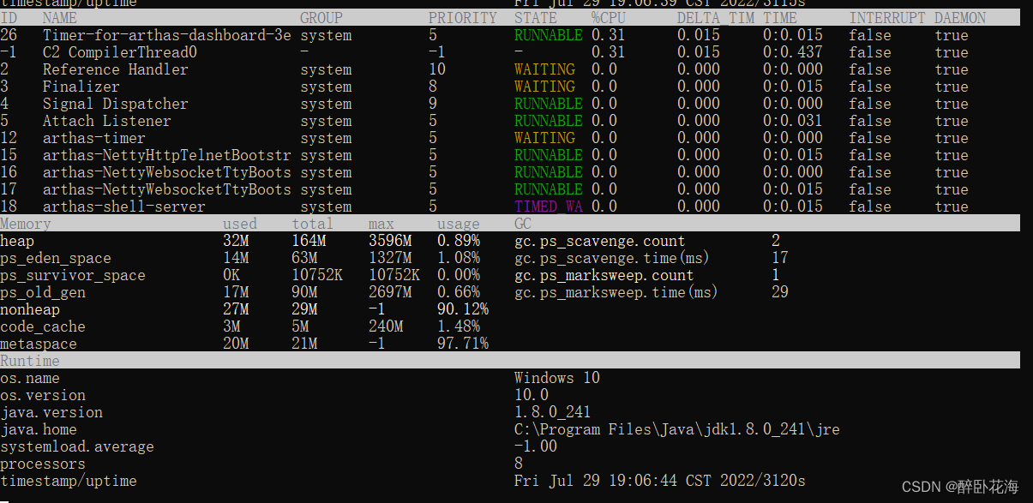This screenshot has height=503, width=1033.
Task: Select the 0:0.031 Attach Listener time
Action: [793, 121]
